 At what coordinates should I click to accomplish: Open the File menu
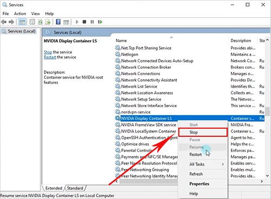coord(5,14)
